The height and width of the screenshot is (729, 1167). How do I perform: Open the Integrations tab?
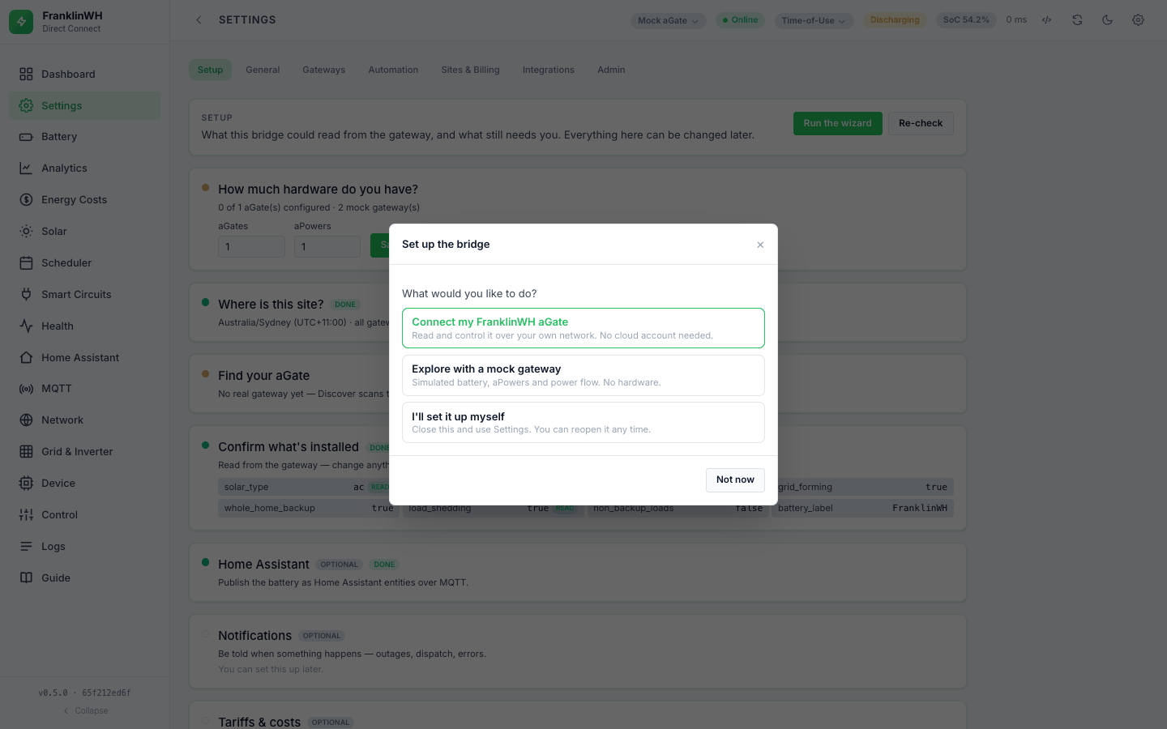tap(549, 70)
